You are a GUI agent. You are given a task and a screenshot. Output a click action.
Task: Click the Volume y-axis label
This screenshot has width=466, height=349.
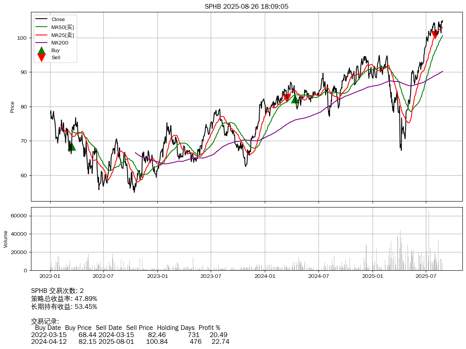point(6,239)
